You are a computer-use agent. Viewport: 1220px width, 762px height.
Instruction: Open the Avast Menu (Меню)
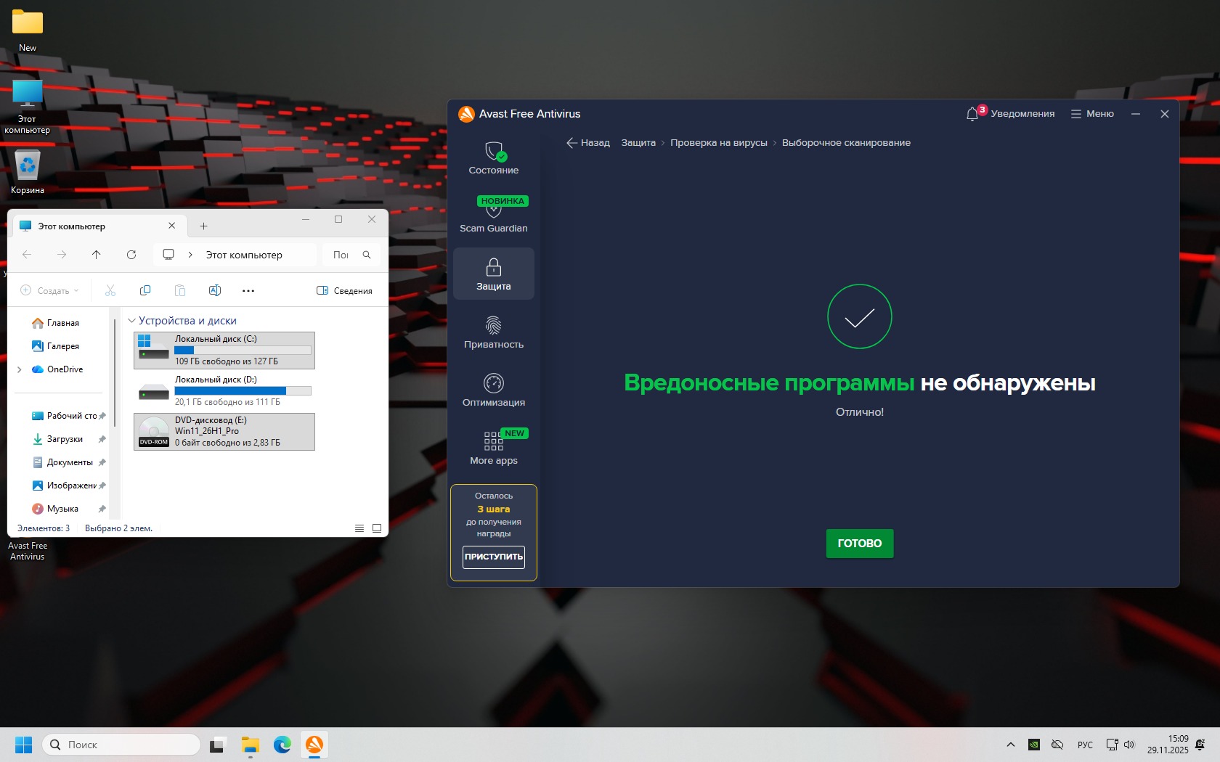pyautogui.click(x=1092, y=114)
